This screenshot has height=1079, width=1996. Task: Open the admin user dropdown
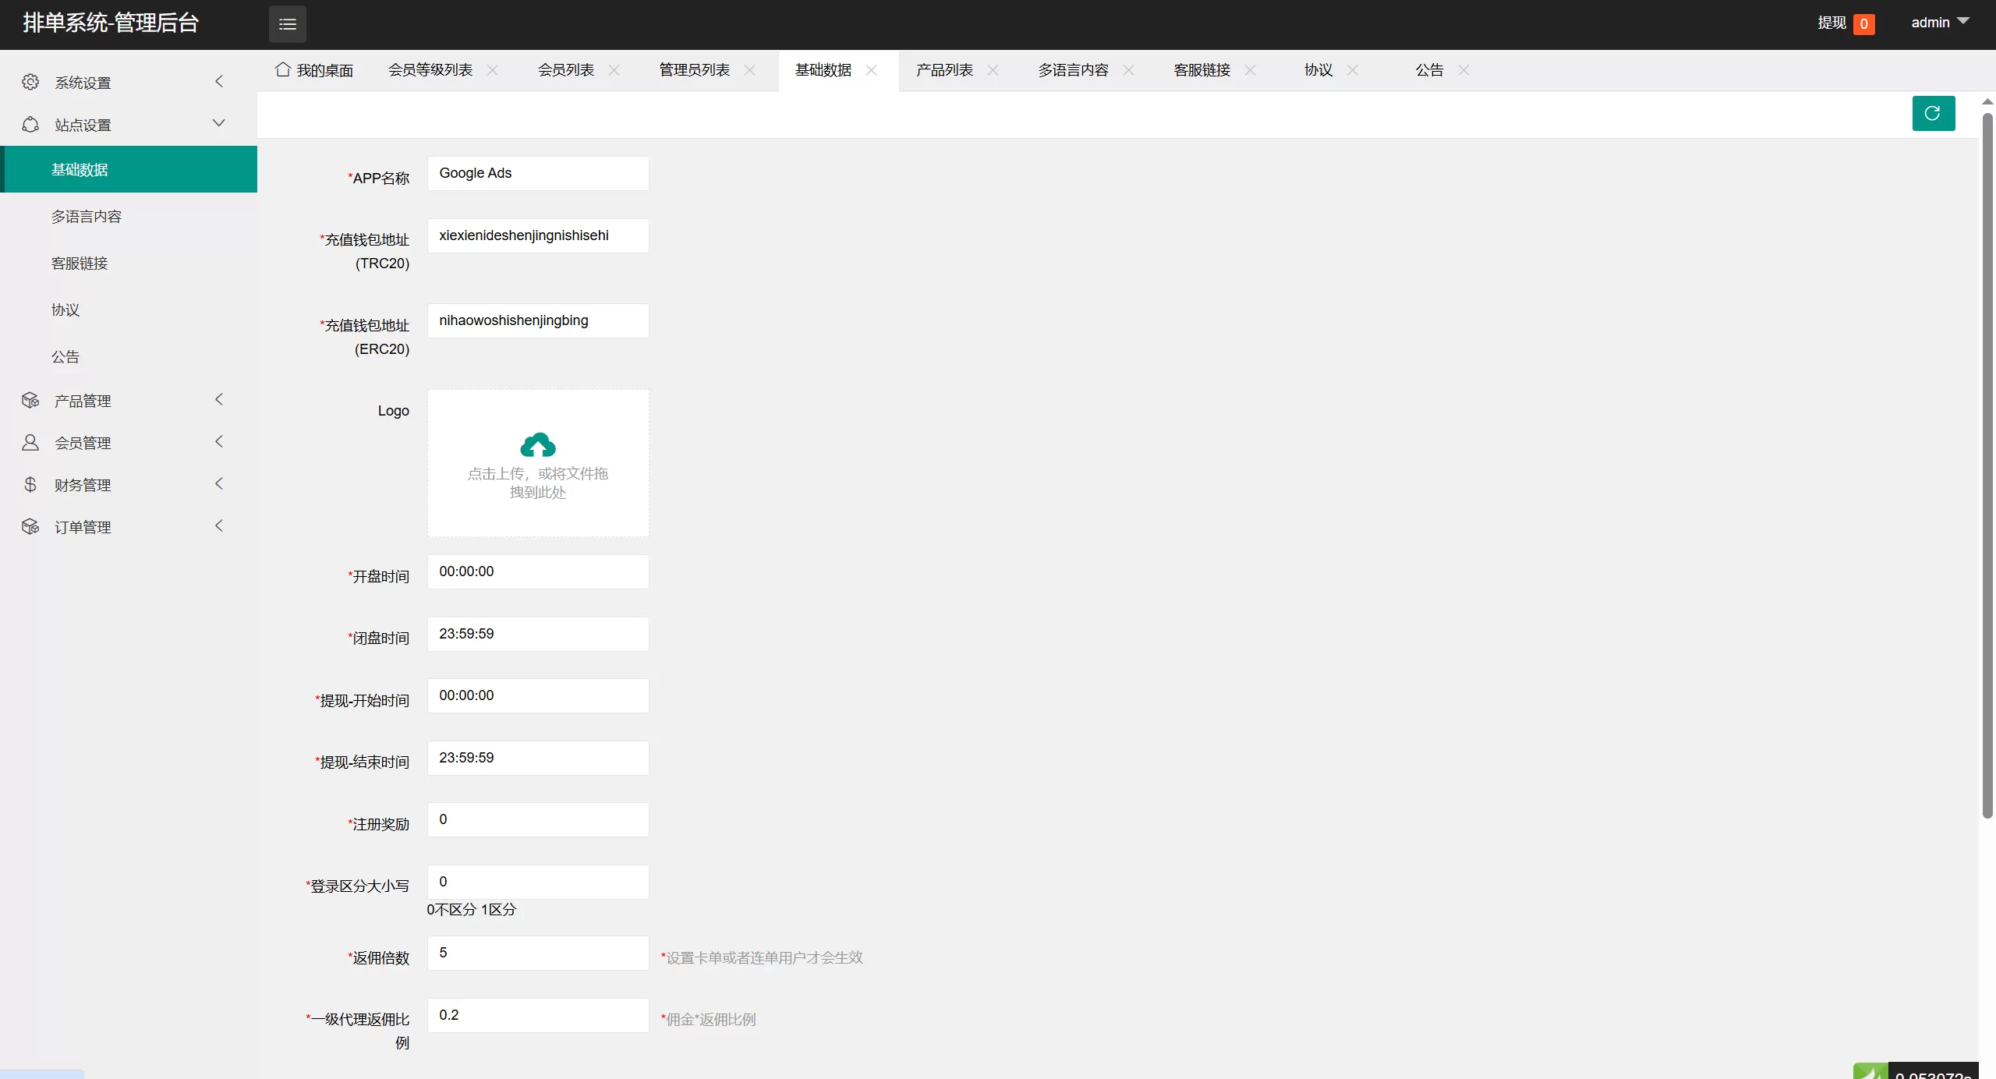click(x=1939, y=23)
